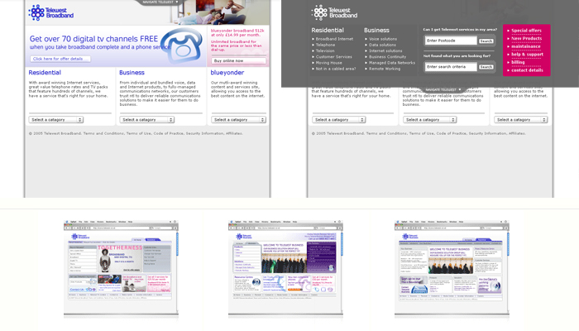This screenshot has width=579, height=331.
Task: Click Search button beside search criteria field
Action: (x=486, y=67)
